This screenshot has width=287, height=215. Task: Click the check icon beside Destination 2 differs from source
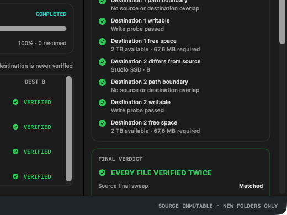pos(102,62)
